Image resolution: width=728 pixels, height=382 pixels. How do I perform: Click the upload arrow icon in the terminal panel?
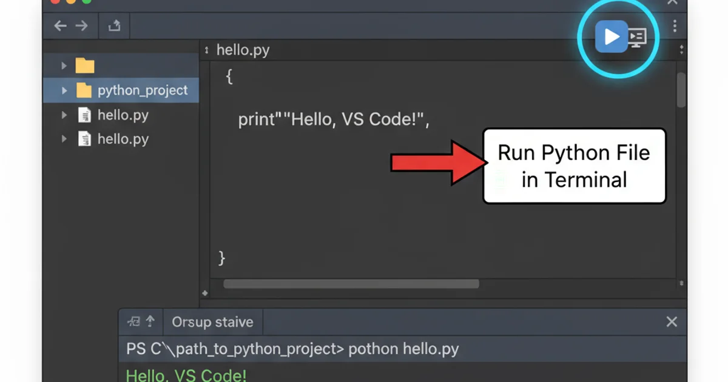click(149, 321)
